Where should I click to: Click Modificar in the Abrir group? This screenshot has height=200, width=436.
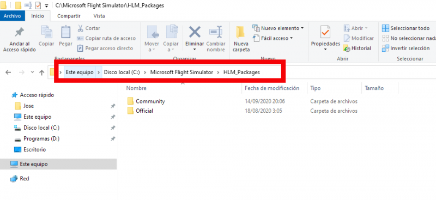pos(359,38)
